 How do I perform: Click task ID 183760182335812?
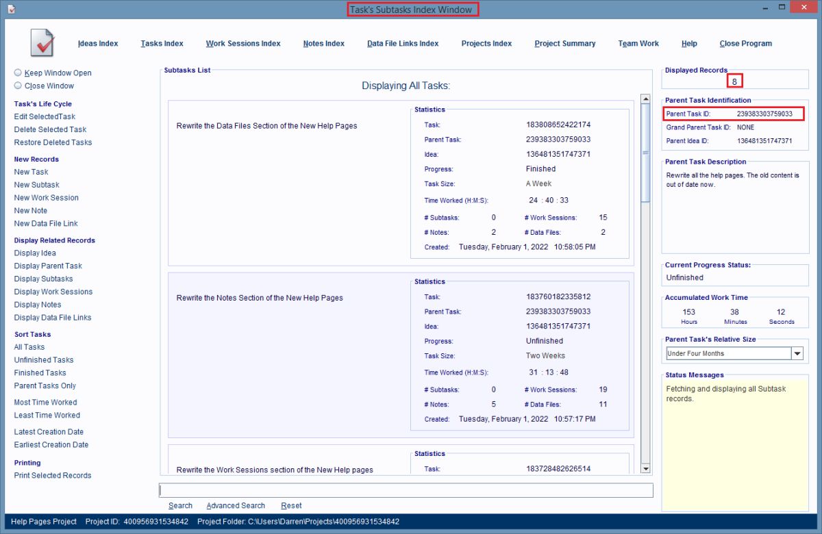558,297
